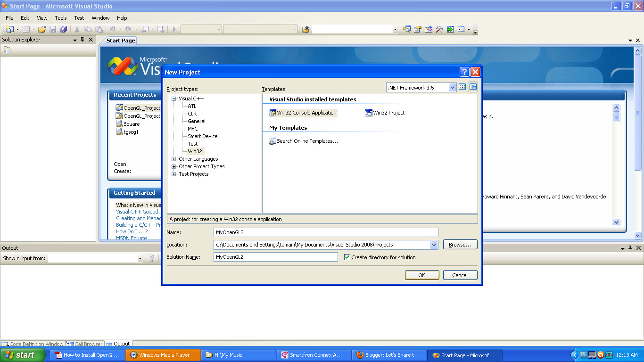
Task: Open the .NET Framework 3.5 version dropdown
Action: point(452,87)
